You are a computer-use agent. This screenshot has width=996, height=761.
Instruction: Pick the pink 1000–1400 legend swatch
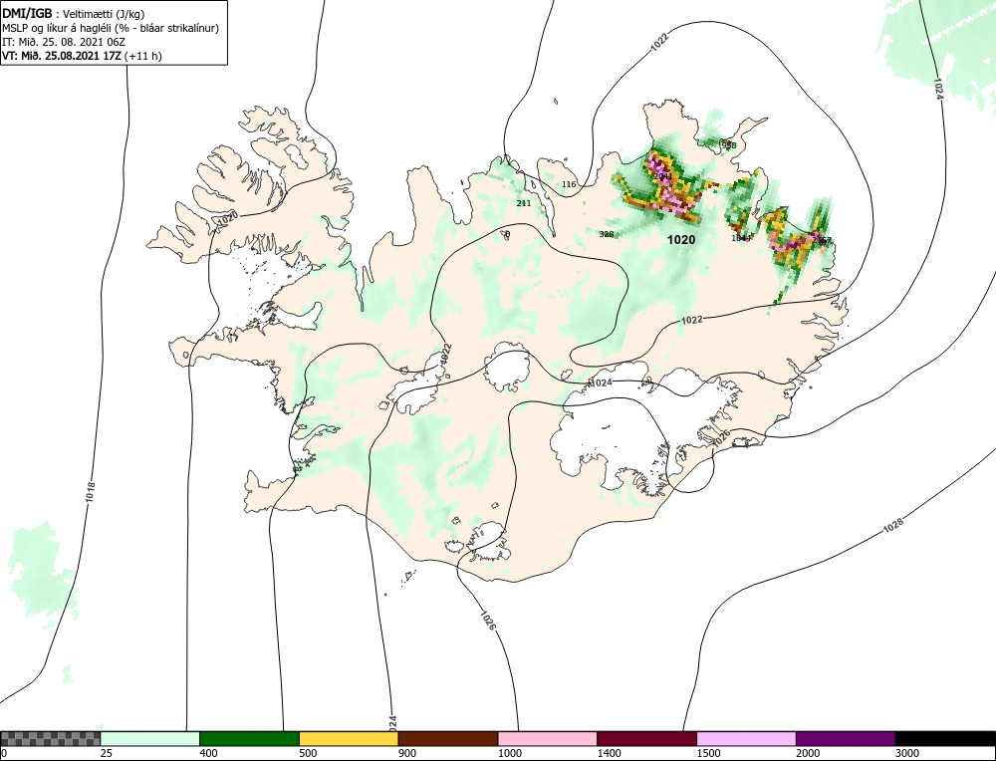[x=548, y=739]
